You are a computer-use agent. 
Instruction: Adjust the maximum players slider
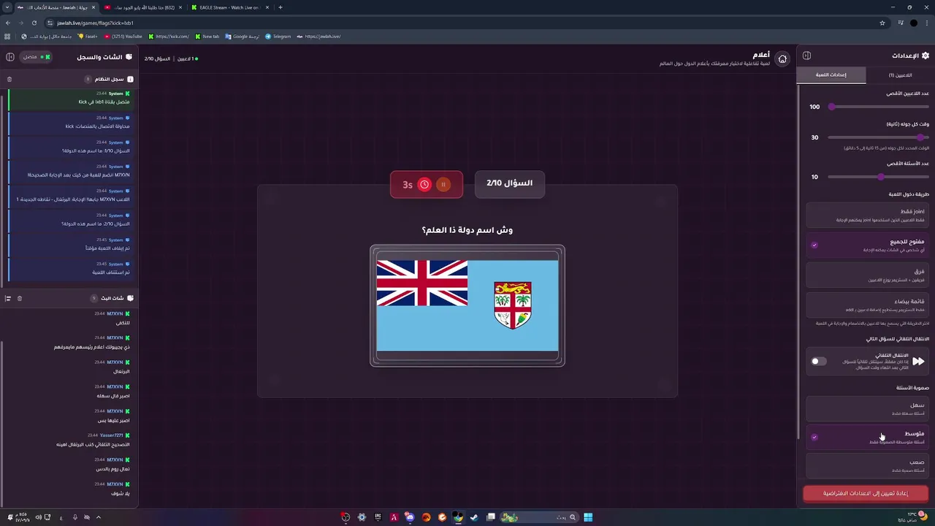tap(879, 107)
